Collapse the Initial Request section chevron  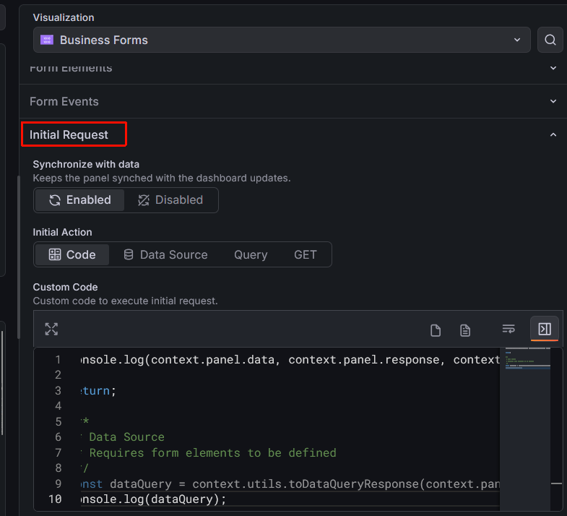[553, 135]
